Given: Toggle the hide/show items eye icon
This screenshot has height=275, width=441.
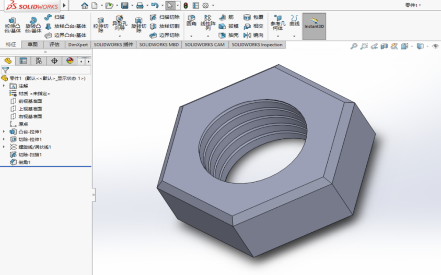Looking at the screenshot, I should pyautogui.click(x=435, y=46).
